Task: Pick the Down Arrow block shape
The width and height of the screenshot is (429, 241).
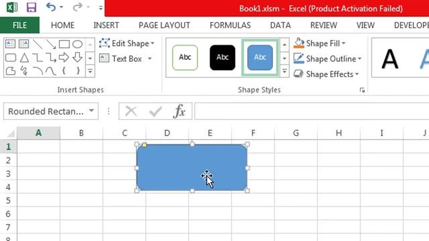Action: (78, 58)
